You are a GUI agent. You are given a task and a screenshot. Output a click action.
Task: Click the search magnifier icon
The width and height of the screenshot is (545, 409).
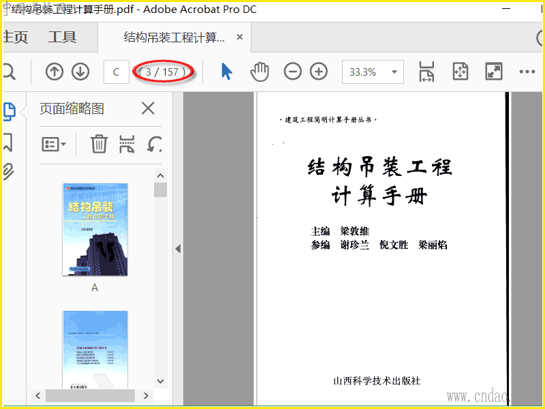click(x=9, y=72)
